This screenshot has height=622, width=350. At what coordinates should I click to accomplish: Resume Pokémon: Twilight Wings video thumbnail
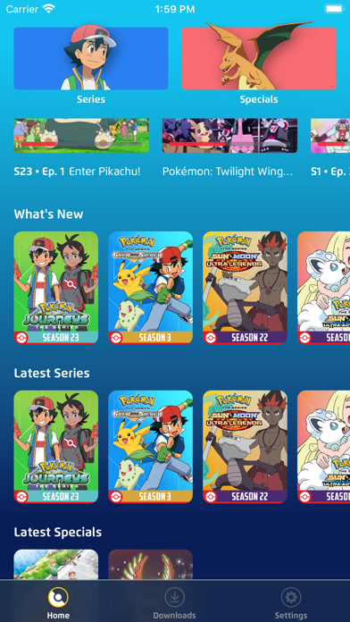pos(229,135)
